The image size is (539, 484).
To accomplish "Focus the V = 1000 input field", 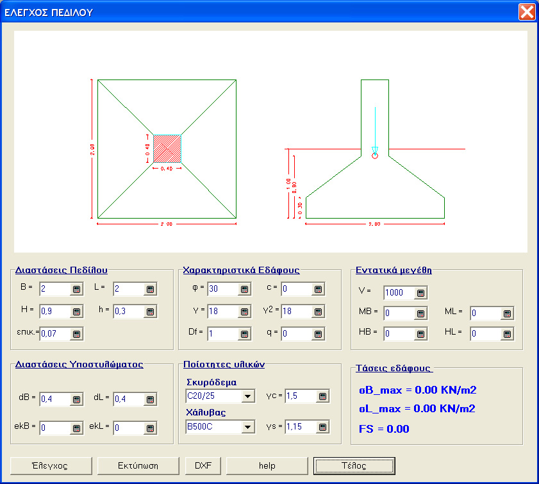I will tap(399, 293).
